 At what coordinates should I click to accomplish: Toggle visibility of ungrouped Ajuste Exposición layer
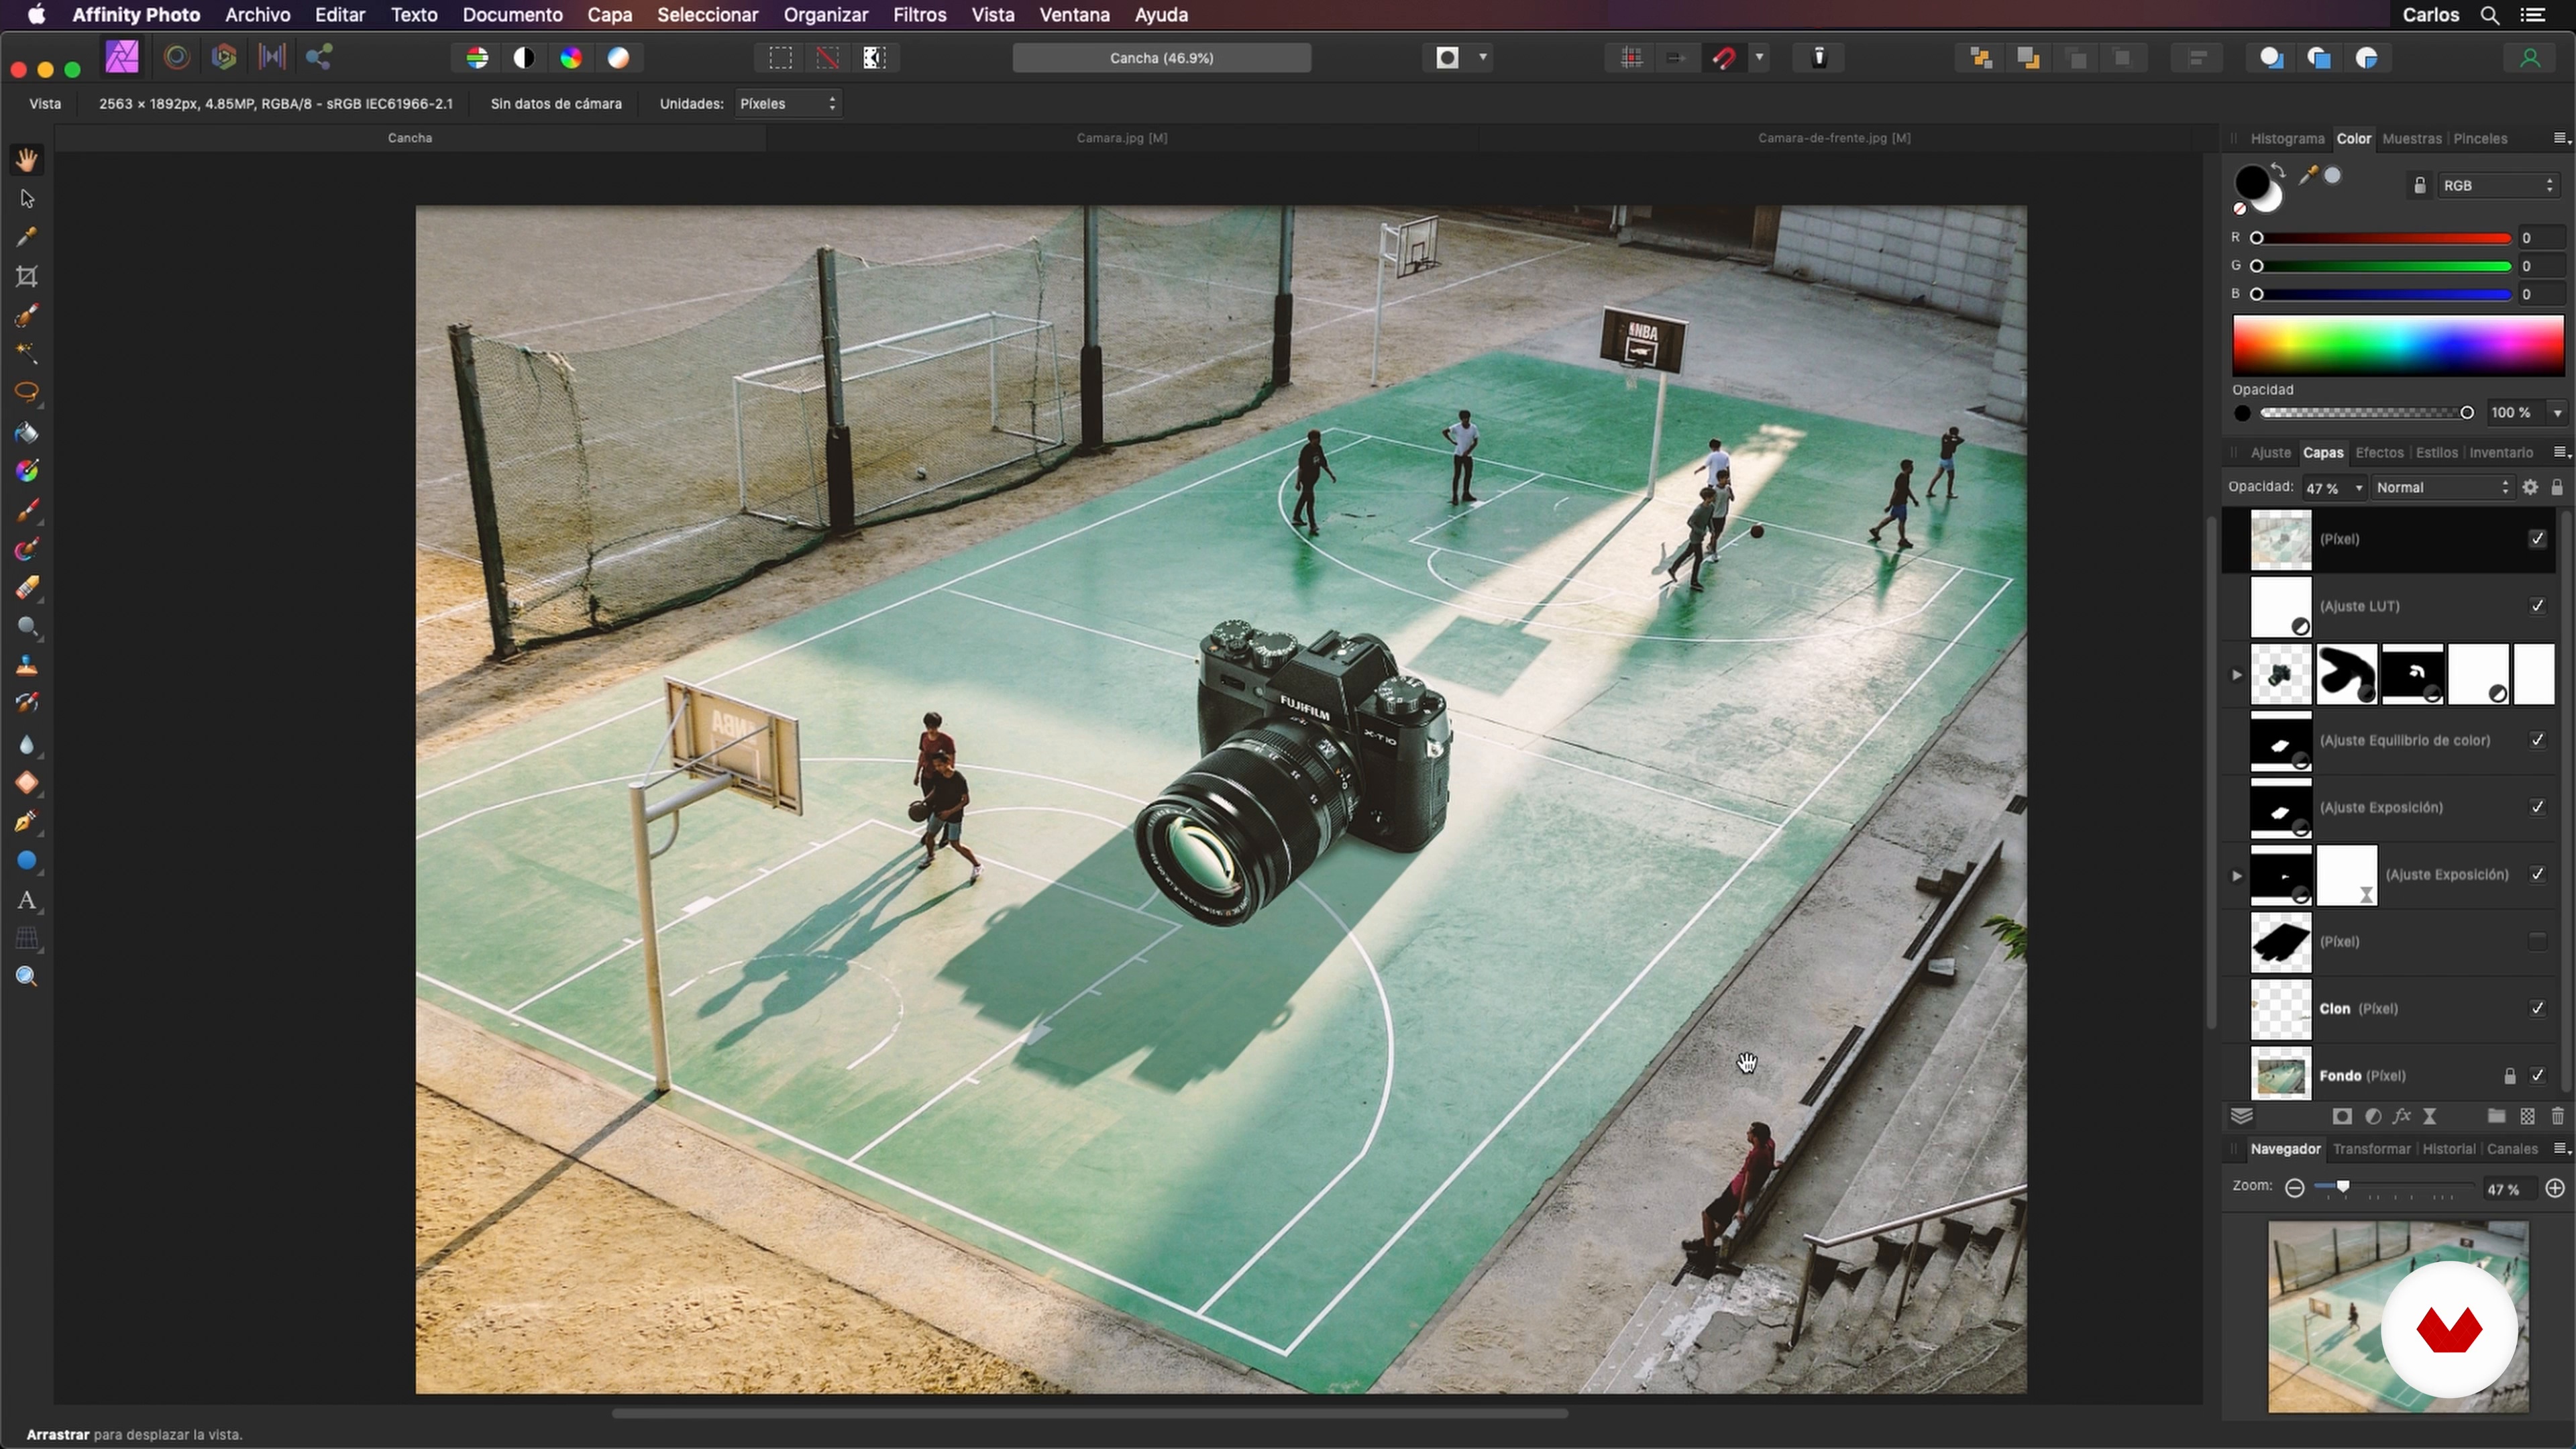click(2537, 807)
